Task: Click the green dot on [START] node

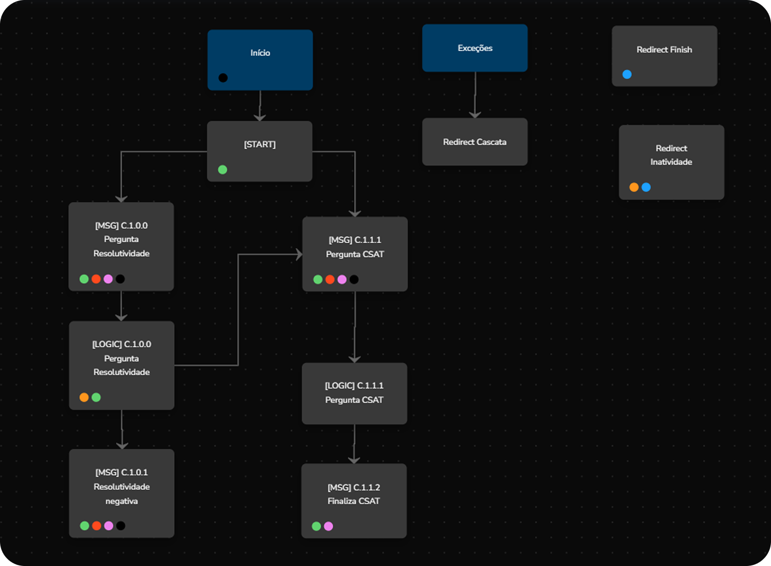Action: click(x=223, y=170)
